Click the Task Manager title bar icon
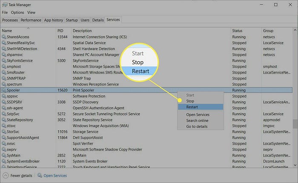Viewport: 298px width, 183px height. tap(5, 5)
